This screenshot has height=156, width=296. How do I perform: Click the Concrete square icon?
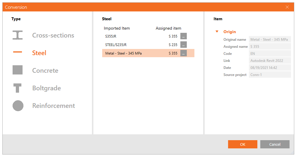pyautogui.click(x=18, y=70)
